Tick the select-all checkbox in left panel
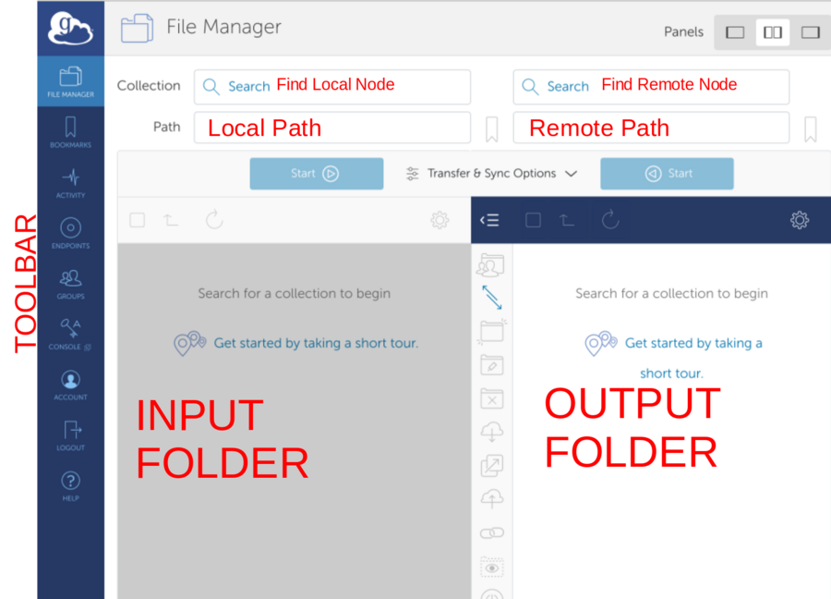The width and height of the screenshot is (831, 599). tap(137, 220)
